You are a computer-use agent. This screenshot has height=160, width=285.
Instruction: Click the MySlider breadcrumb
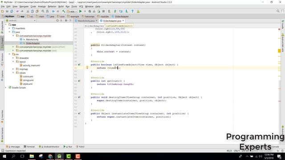point(8,16)
